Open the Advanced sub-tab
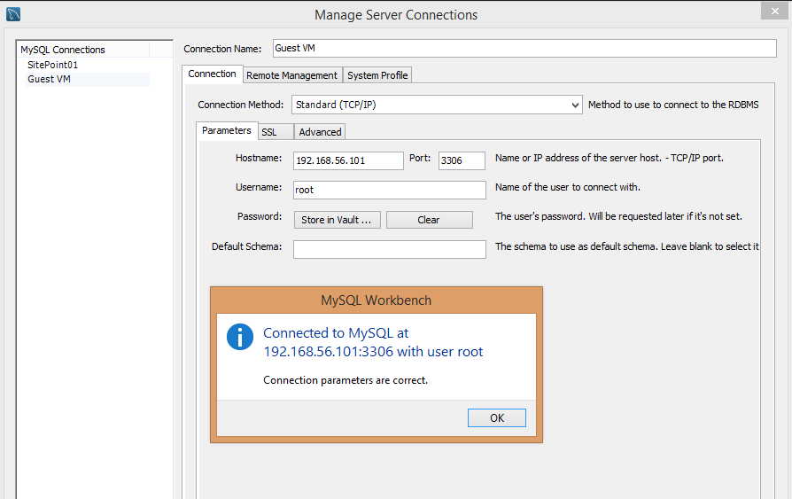 [x=320, y=132]
